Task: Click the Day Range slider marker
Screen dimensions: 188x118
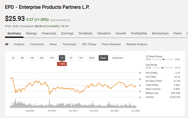Action: click(x=162, y=68)
